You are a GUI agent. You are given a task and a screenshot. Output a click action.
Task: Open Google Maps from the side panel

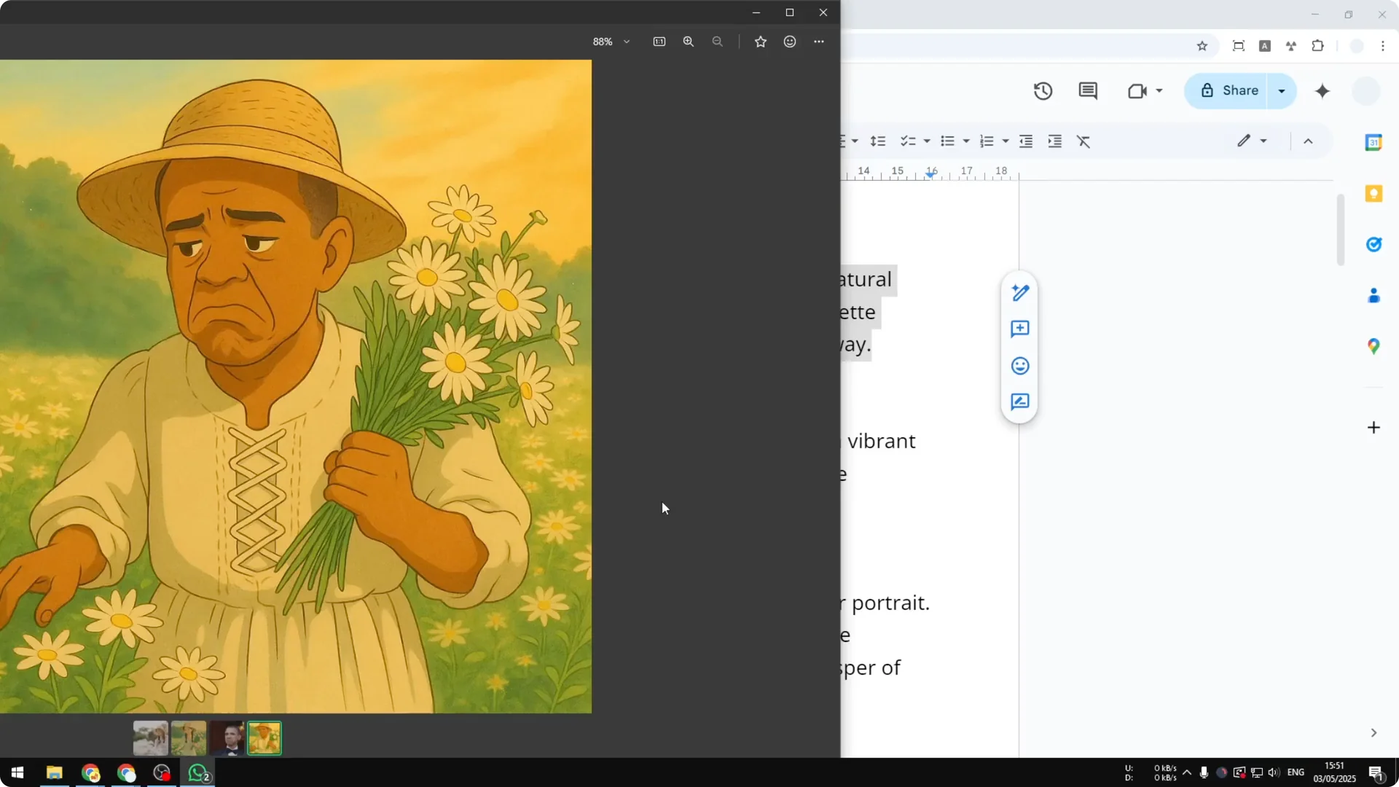click(x=1374, y=347)
